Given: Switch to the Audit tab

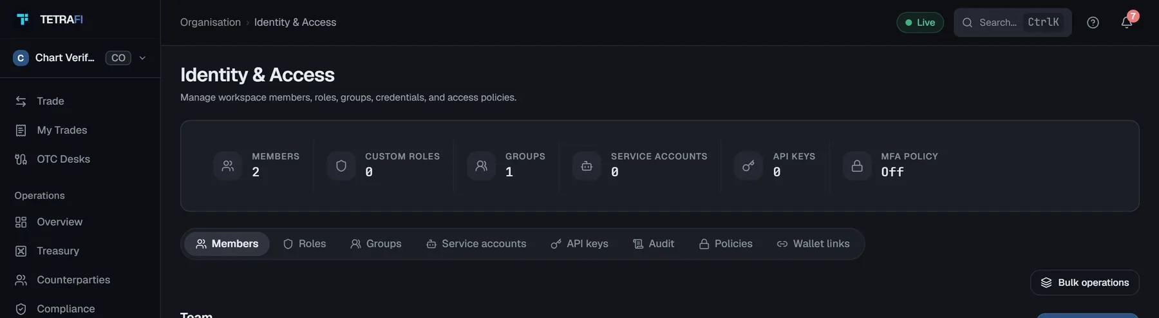Looking at the screenshot, I should coord(654,244).
